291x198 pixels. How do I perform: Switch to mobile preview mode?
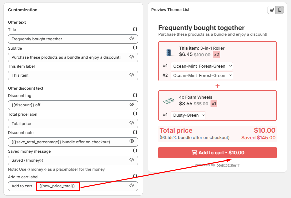(280, 10)
